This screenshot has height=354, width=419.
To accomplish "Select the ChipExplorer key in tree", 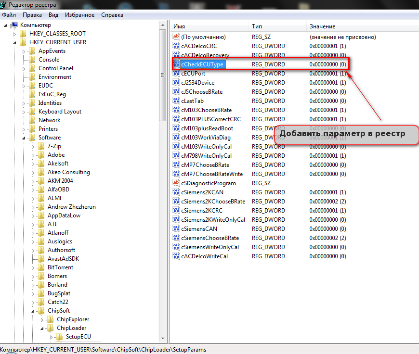I will pos(73,319).
